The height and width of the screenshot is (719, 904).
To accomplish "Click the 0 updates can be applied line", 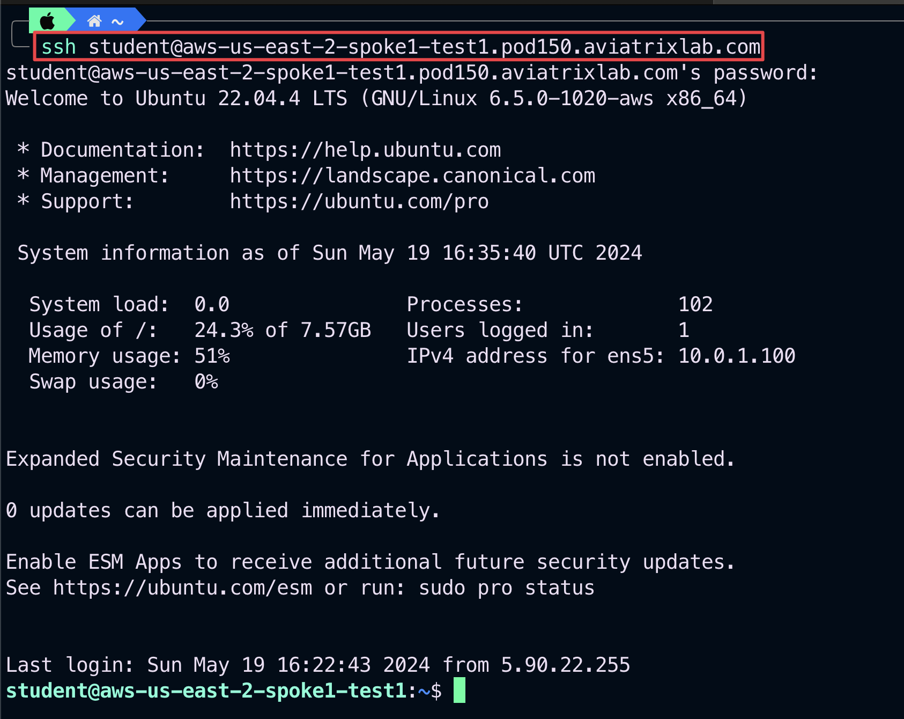I will [x=223, y=510].
